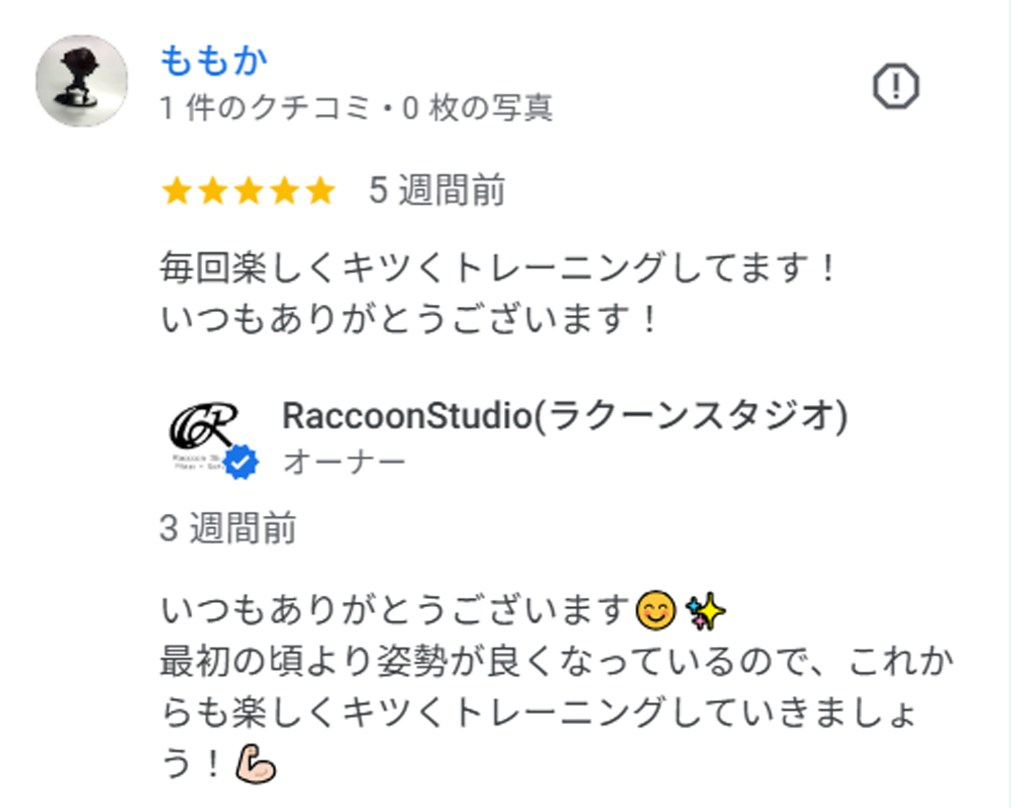The width and height of the screenshot is (1011, 808).
Task: Open the reviewer name ももか link
Action: tap(214, 61)
